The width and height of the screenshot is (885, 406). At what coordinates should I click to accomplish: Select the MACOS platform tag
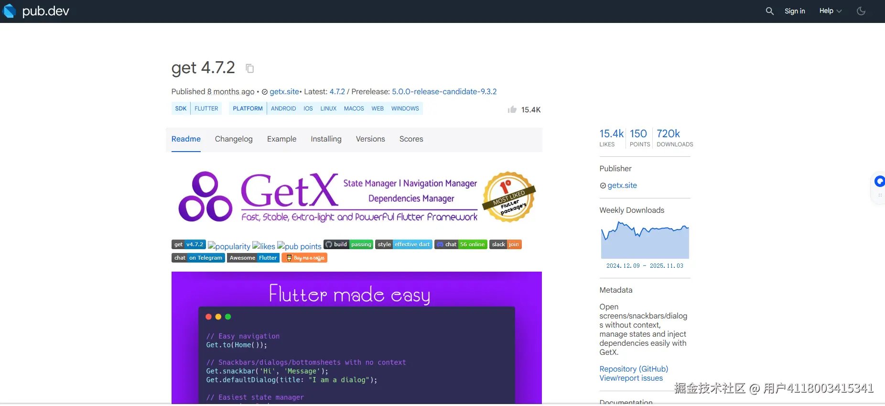pos(354,109)
